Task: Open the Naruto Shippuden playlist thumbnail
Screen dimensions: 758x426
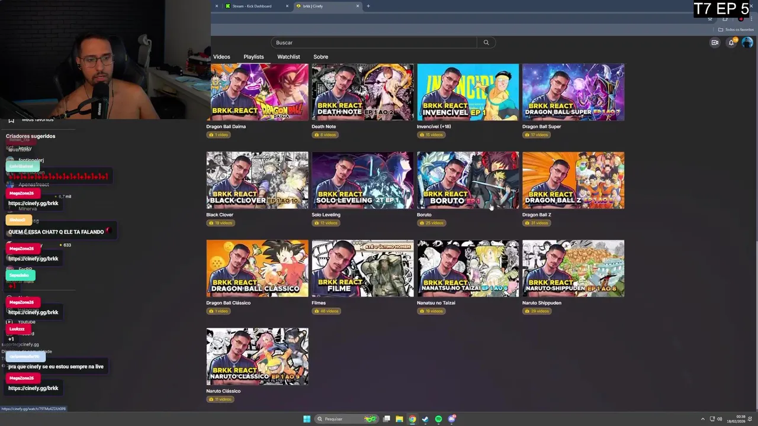Action: (573, 269)
